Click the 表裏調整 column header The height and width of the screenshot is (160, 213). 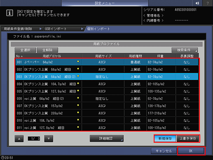click(x=187, y=56)
